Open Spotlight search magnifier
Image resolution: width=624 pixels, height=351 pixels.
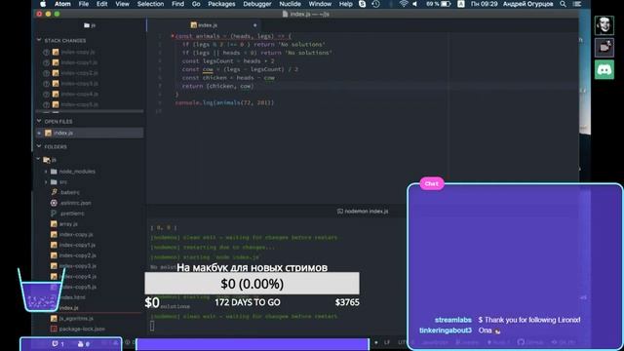563,4
